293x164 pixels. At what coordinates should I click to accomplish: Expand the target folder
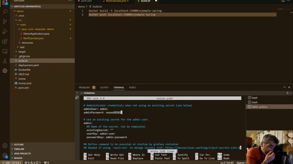click(22, 51)
